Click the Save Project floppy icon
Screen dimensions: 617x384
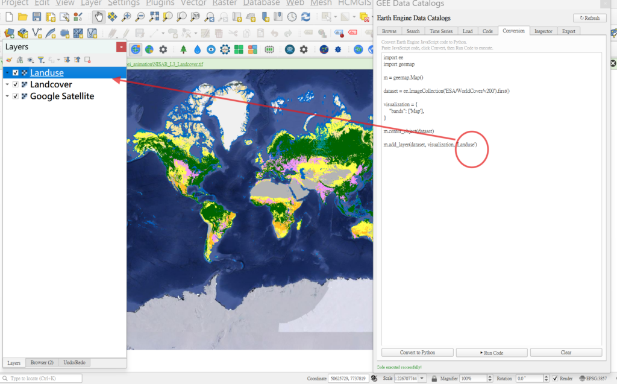[x=37, y=17]
